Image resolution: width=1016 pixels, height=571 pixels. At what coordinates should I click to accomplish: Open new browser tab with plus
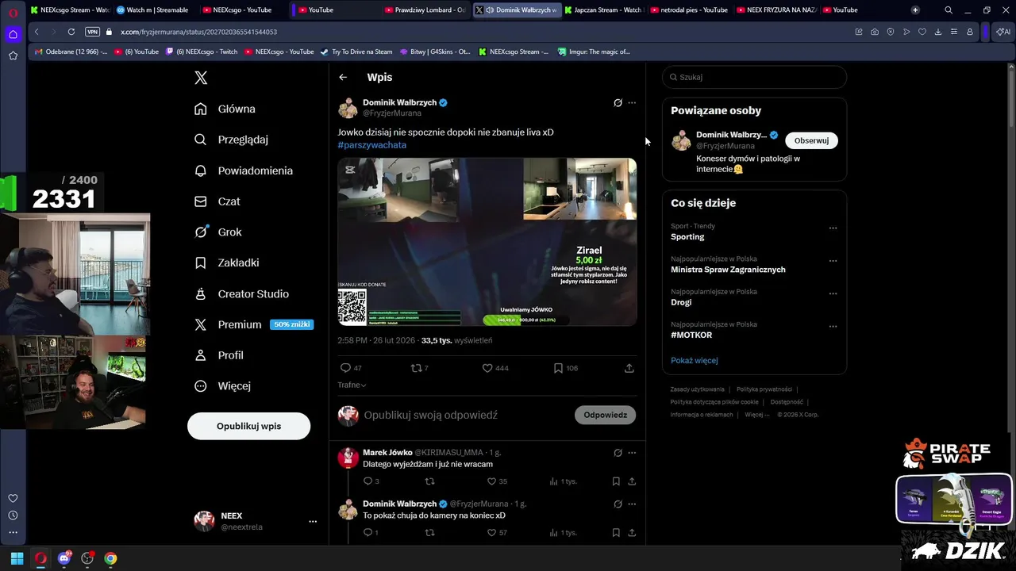[915, 10]
